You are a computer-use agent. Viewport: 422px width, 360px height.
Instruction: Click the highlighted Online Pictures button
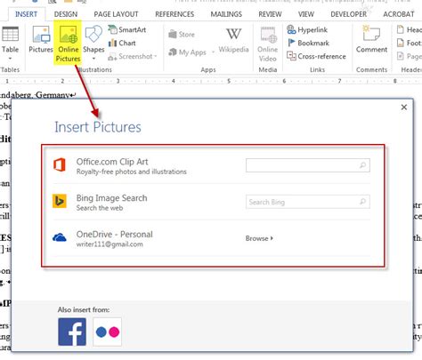tap(68, 43)
